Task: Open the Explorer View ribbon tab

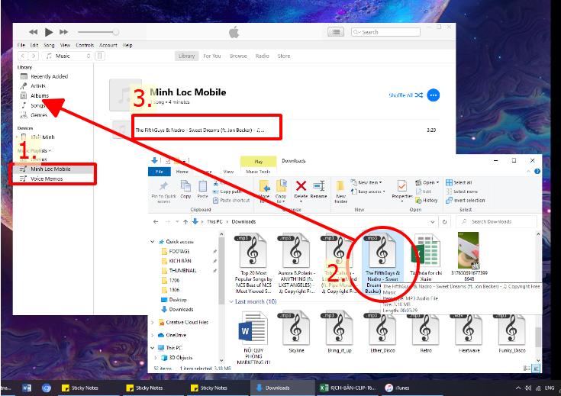Action: (x=228, y=172)
